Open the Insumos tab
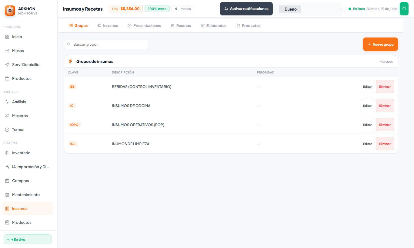 108,26
